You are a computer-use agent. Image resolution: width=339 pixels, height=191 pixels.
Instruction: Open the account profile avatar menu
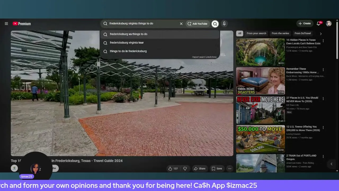click(x=329, y=24)
